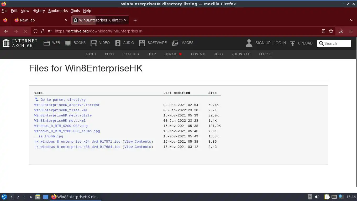Bookmark this page with the star icon

click(x=331, y=31)
